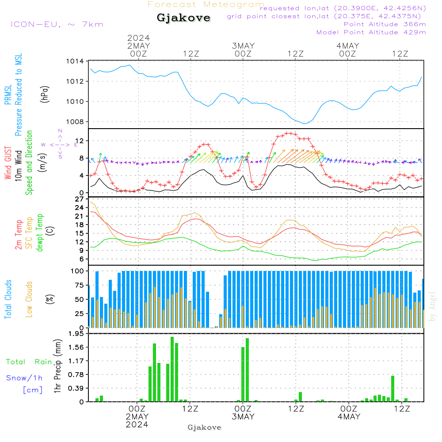Screen dimensions: 442x442
Task: Click the '4MAY' date below the precipitation chart
Action: pos(349,417)
